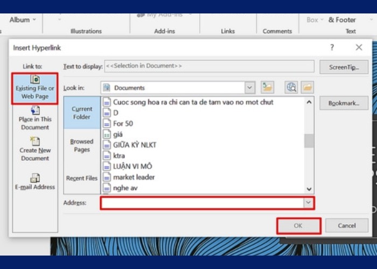Open the Look in Documents dropdown
This screenshot has height=269, width=377.
(249, 88)
